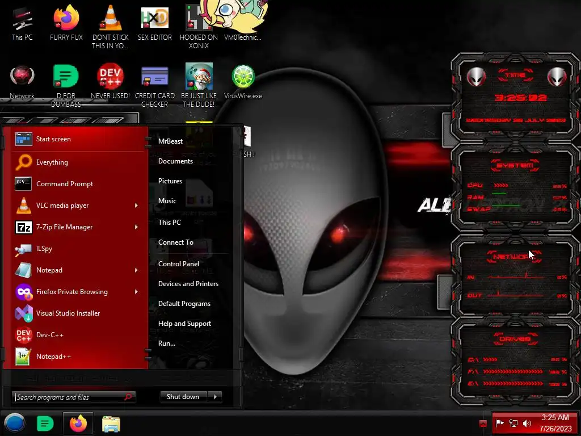Screen dimensions: 581x436
Task: Open File Explorer from the taskbar
Action: click(x=111, y=424)
